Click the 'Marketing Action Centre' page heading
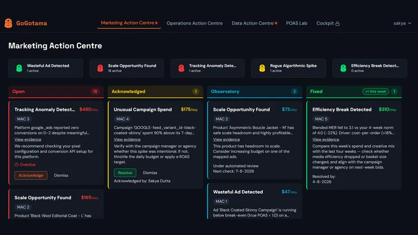 pyautogui.click(x=55, y=46)
